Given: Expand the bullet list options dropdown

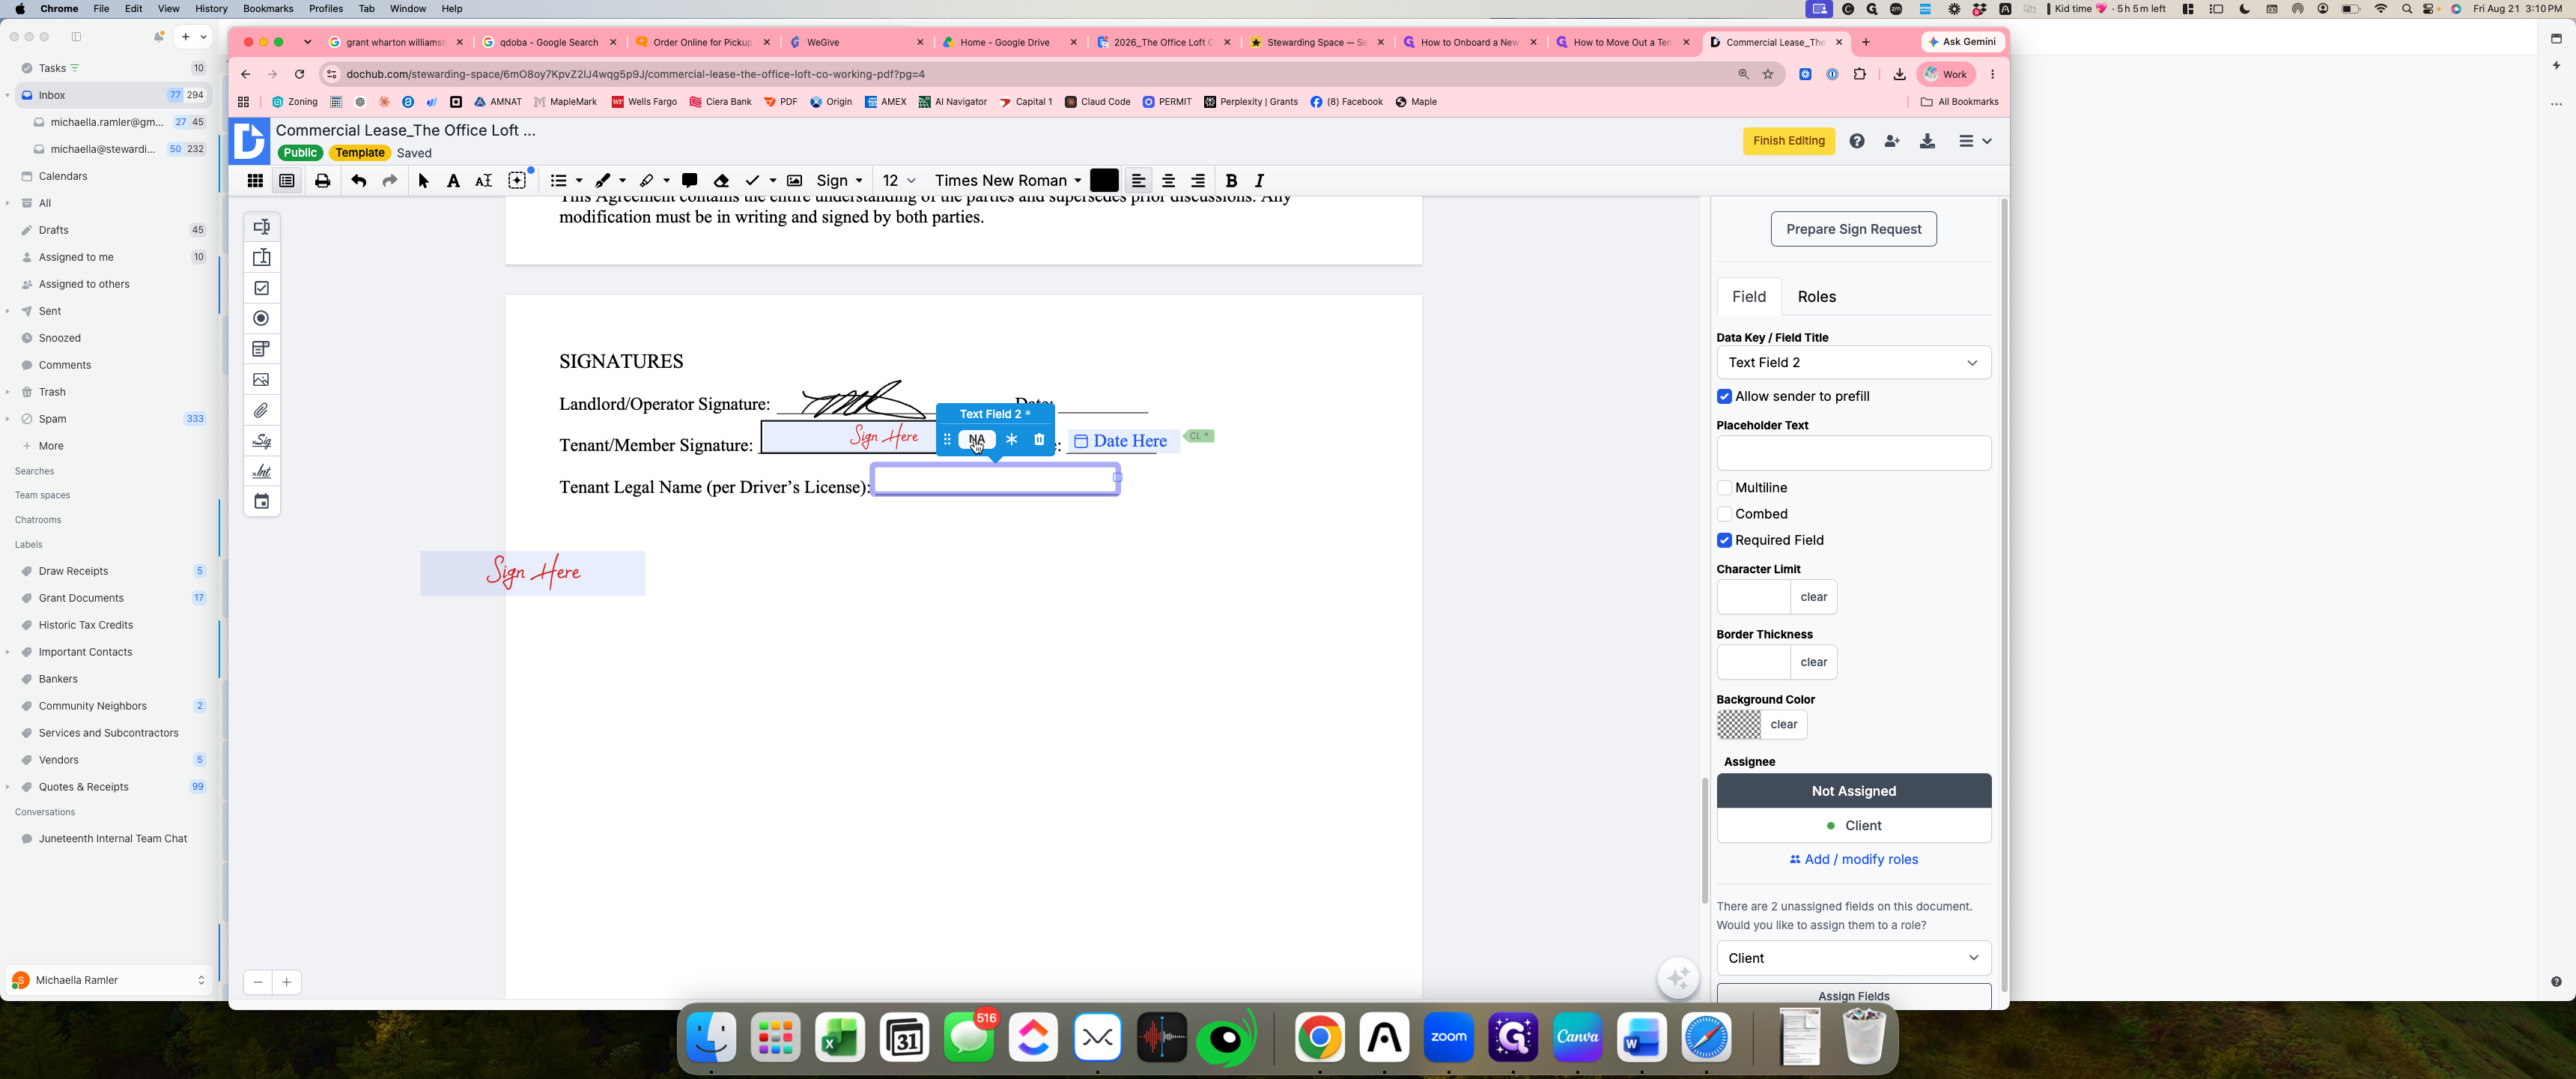Looking at the screenshot, I should tap(579, 181).
